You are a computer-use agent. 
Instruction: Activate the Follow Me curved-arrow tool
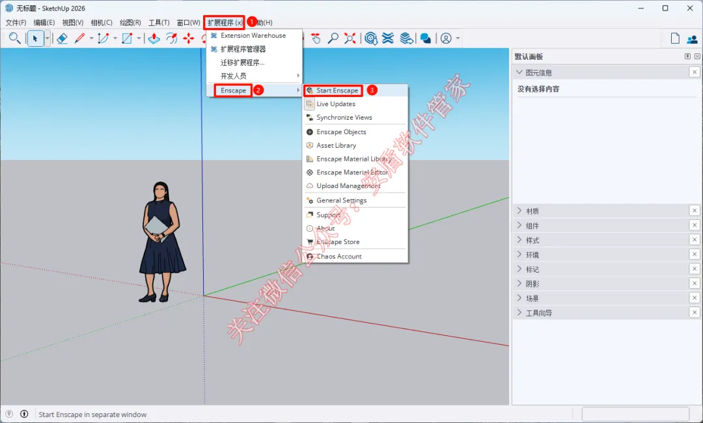click(171, 38)
